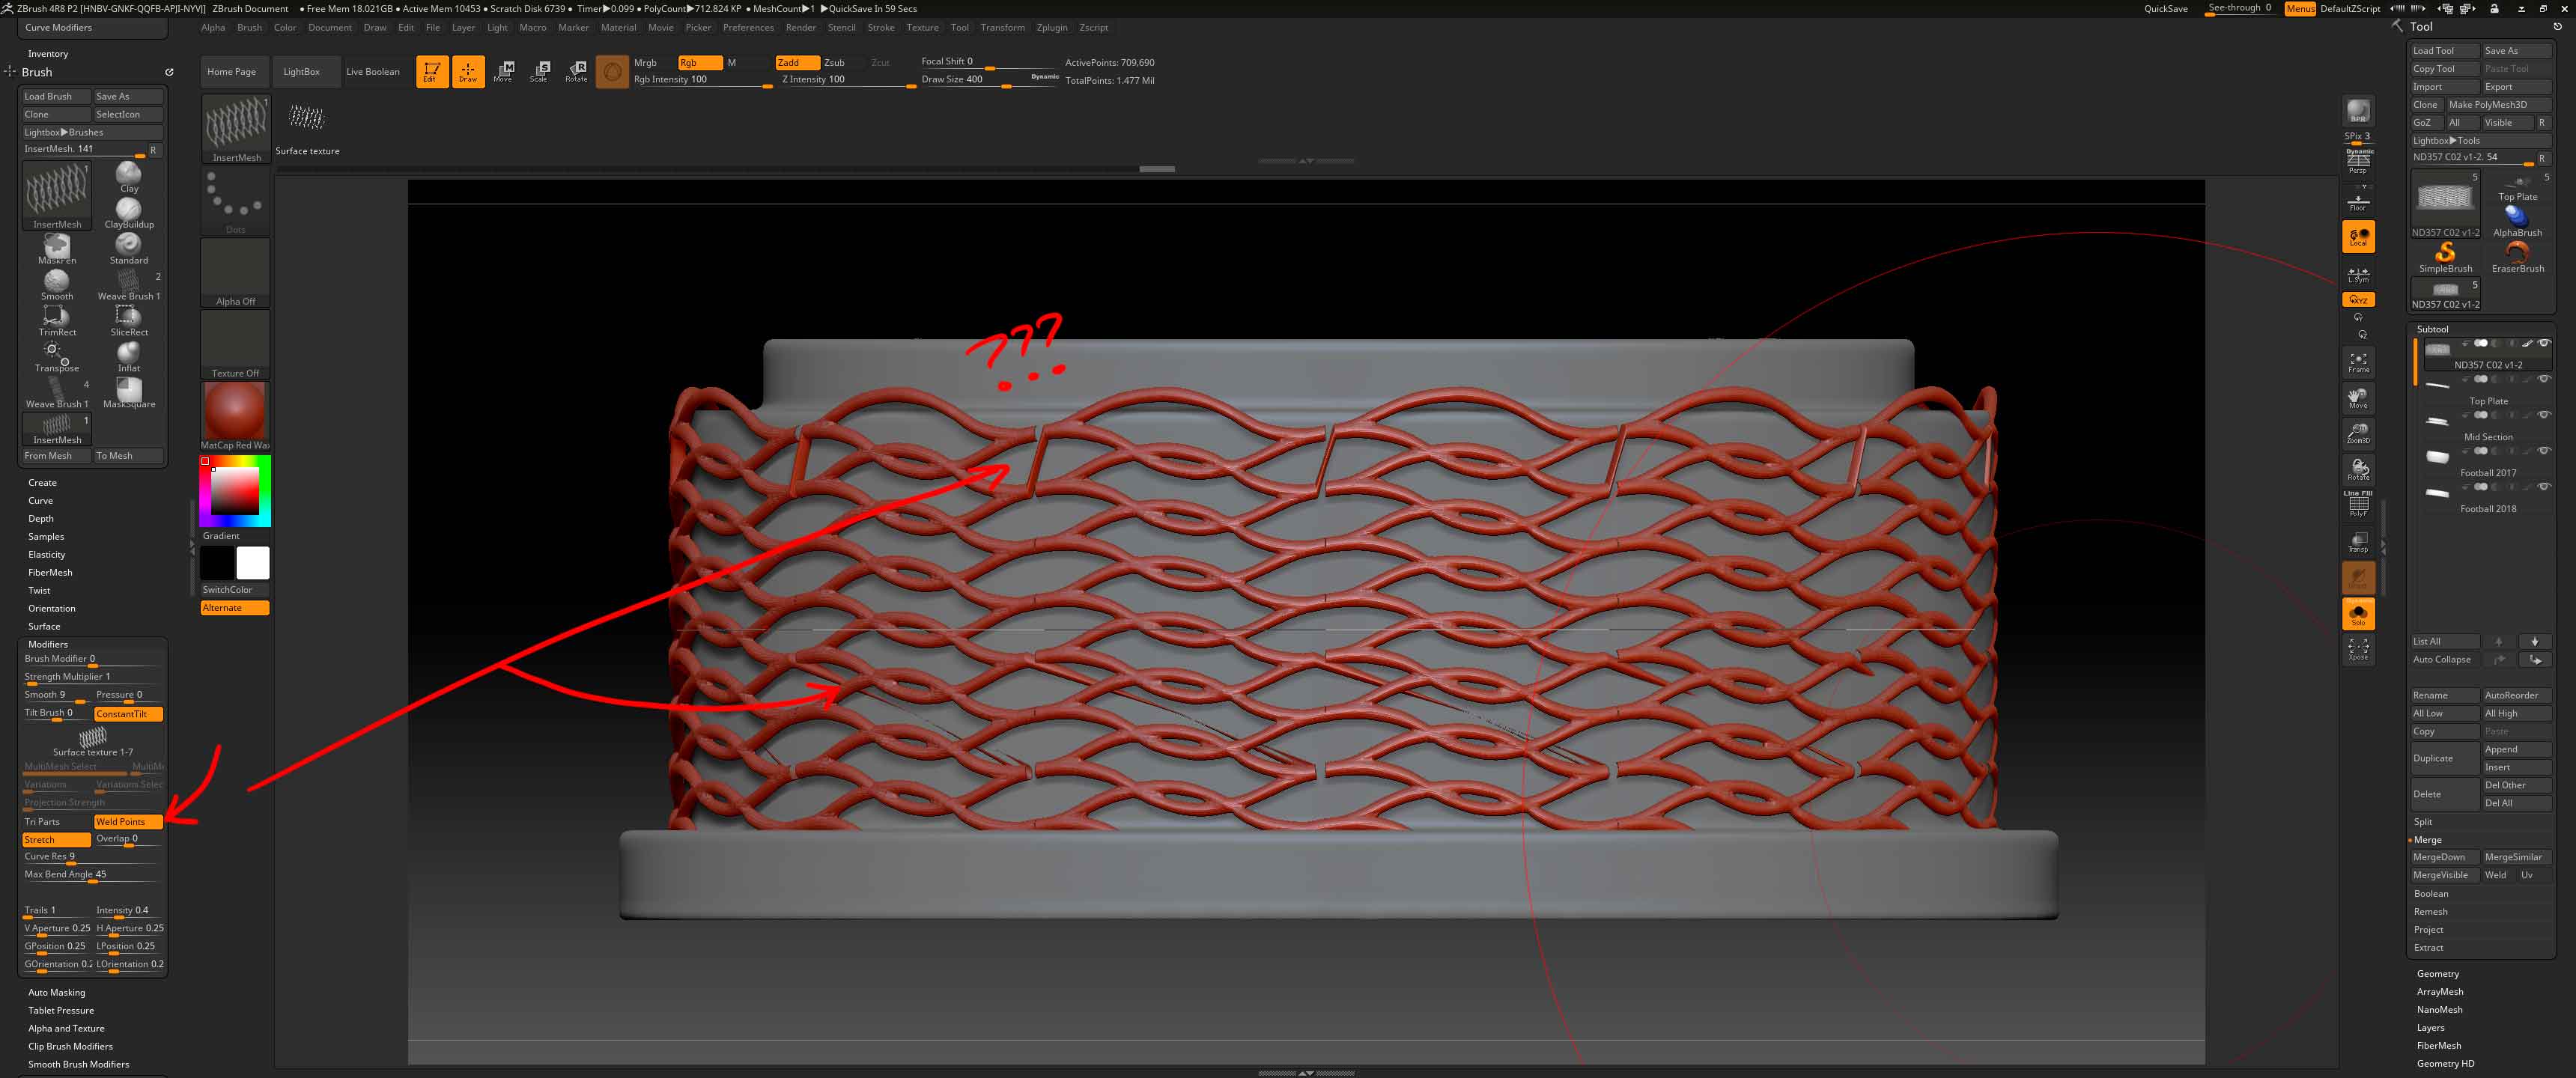Click the Frame view icon
2576x1078 pixels.
click(x=2358, y=362)
